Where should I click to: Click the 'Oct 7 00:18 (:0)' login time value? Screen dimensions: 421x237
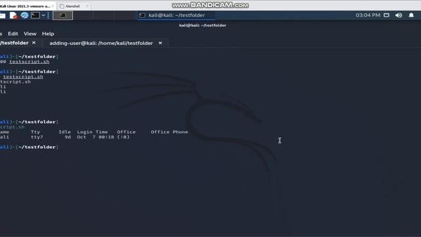(103, 137)
